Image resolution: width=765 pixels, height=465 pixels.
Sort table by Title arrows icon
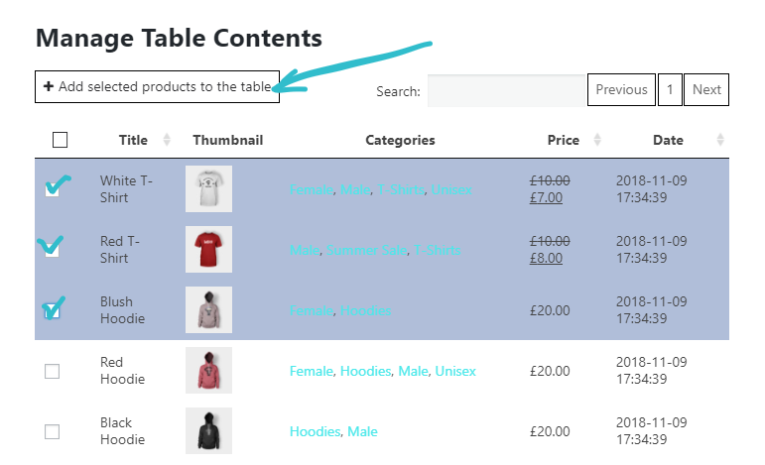167,140
